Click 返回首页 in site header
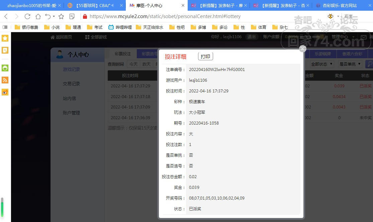373x222 pixels. 61,37
